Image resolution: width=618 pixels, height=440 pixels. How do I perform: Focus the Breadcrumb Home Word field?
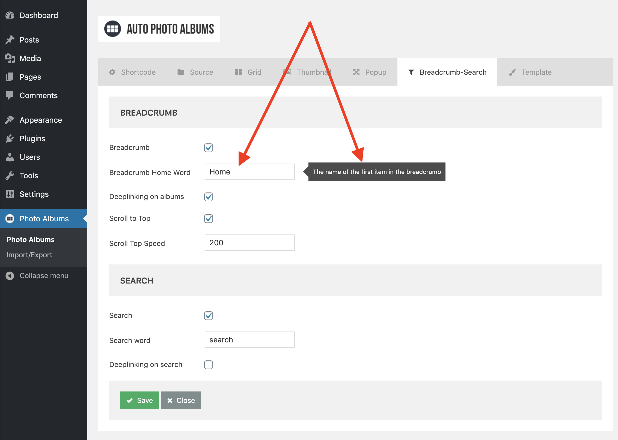click(x=250, y=172)
